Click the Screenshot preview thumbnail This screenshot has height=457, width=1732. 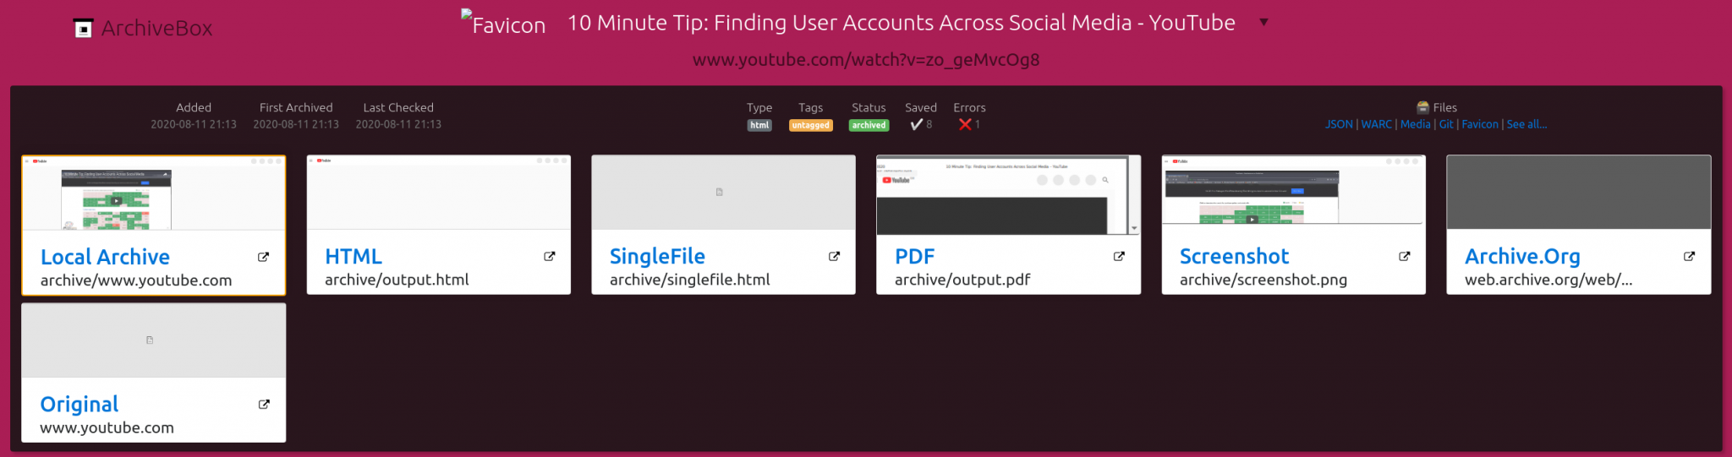point(1294,190)
